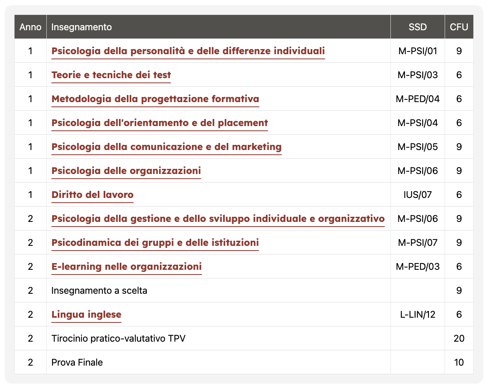Open Psicologia della comunicazione e del marketing
491x388 pixels.
point(167,147)
